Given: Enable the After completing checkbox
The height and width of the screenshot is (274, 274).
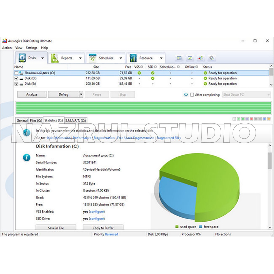Looking at the screenshot, I should click(192, 95).
